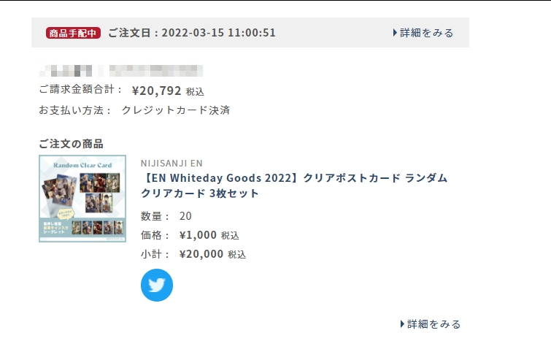Screen dimensions: 551x360
Task: Click the red 商品手配中 status badge
Action: 73,33
